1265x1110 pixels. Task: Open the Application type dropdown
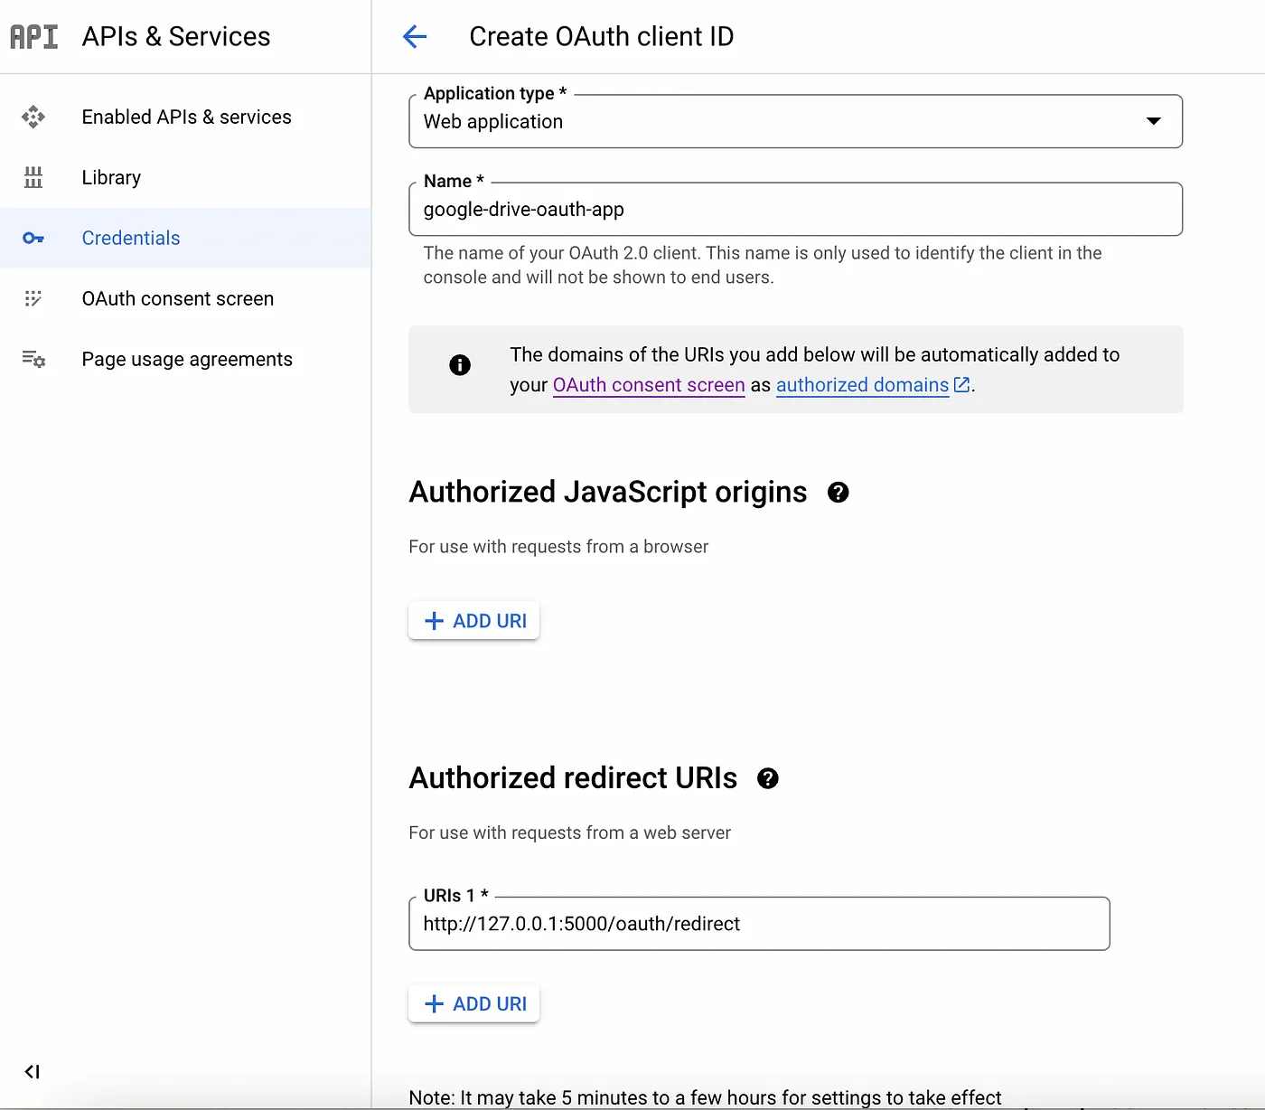795,121
